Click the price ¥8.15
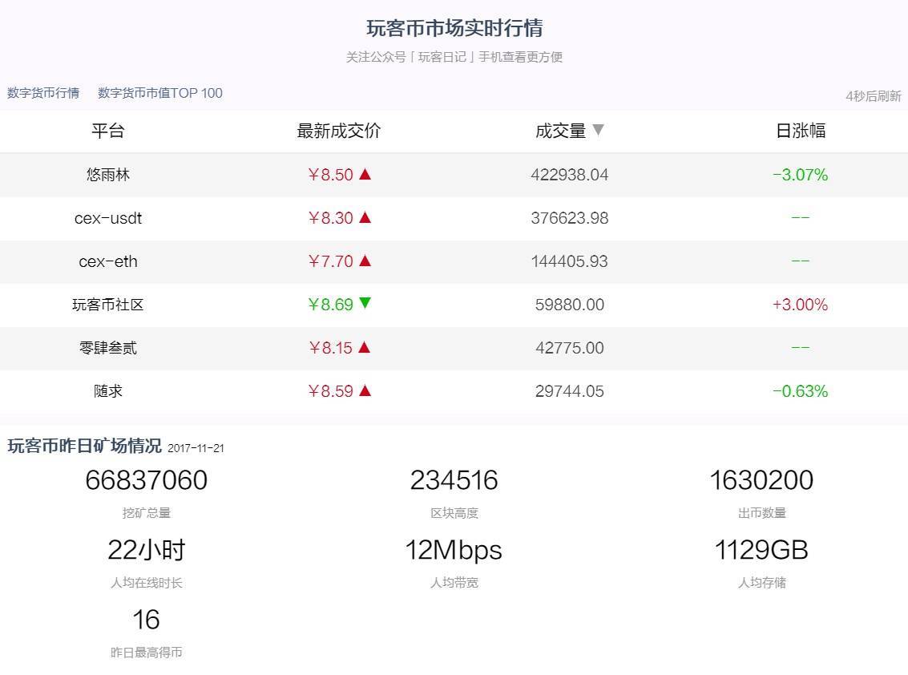 click(x=330, y=348)
